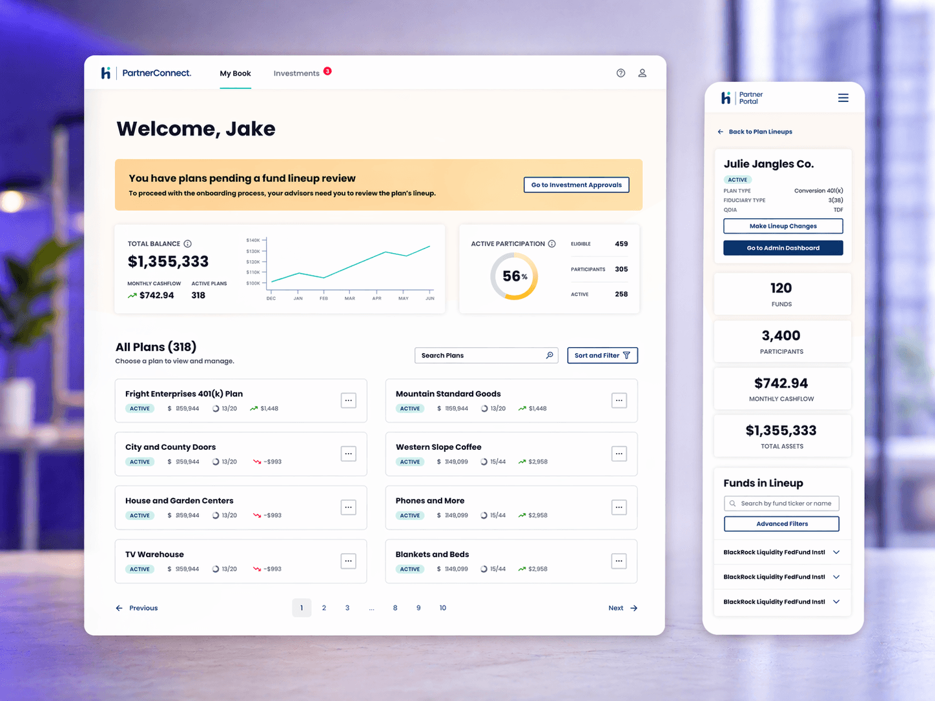Click the 56% participation progress ring

click(x=514, y=276)
